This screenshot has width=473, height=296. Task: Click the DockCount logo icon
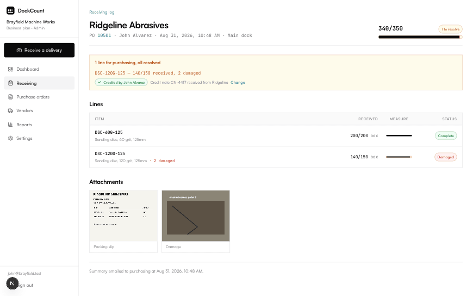[x=10, y=10]
